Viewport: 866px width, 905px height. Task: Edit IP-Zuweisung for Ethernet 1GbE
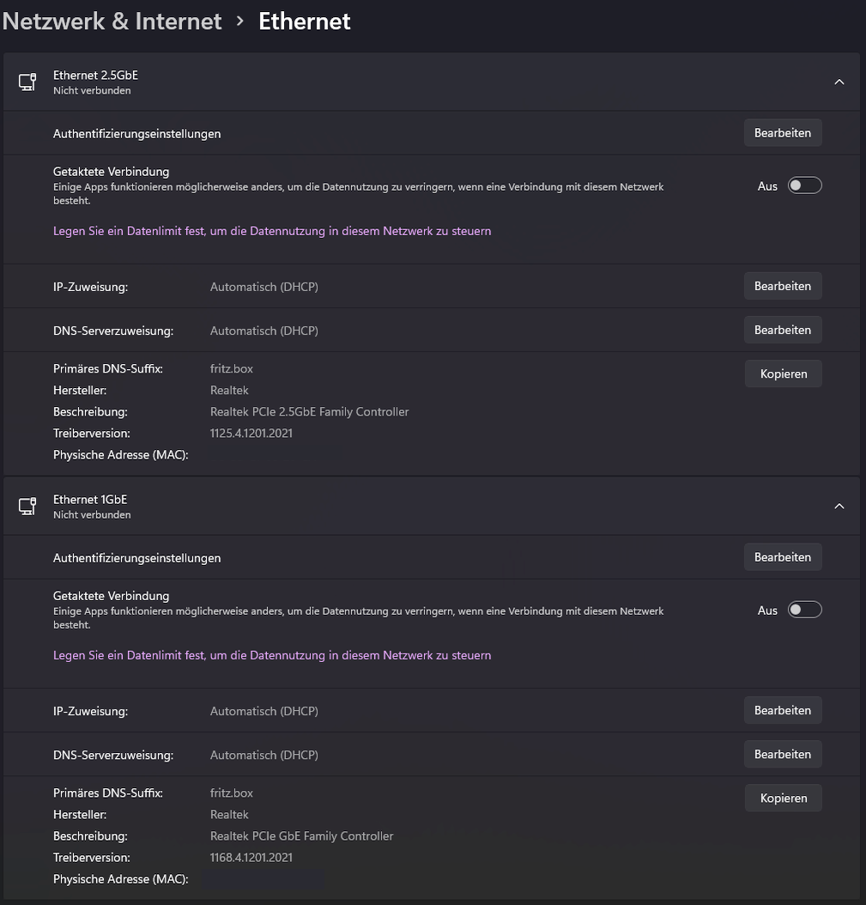(x=783, y=710)
